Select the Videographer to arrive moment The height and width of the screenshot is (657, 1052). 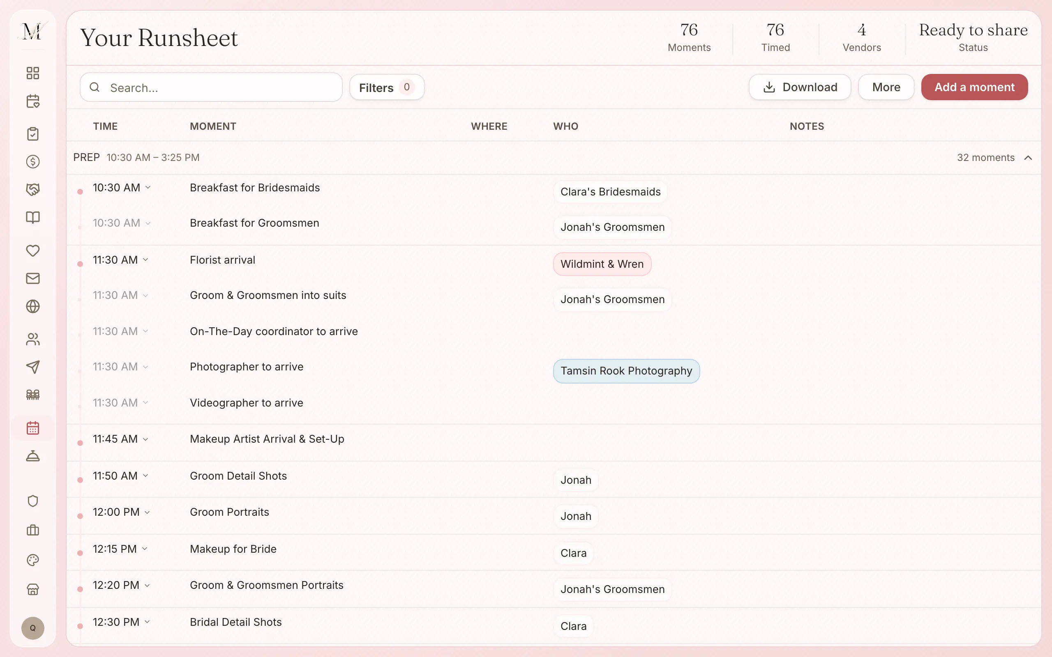tap(247, 403)
